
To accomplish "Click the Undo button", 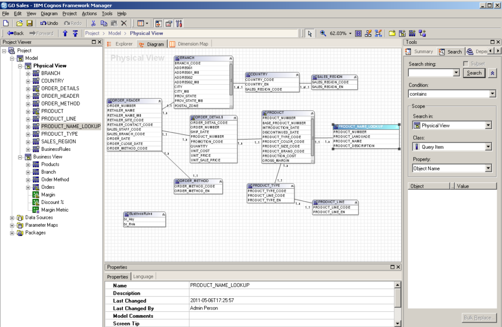I will click(49, 23).
